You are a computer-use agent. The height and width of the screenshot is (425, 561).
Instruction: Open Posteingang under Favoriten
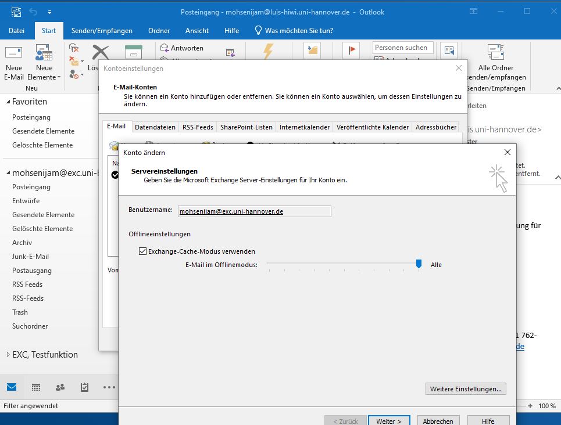pyautogui.click(x=31, y=117)
